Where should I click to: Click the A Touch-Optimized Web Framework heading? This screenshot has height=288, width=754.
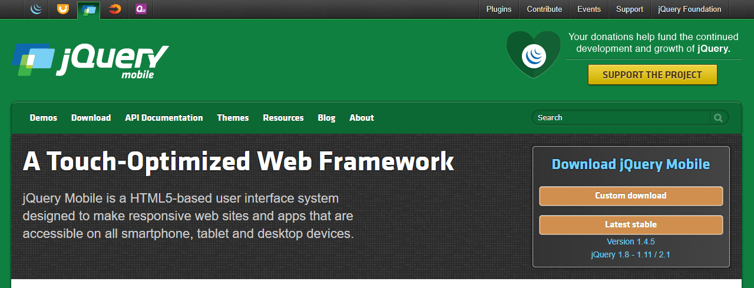tap(239, 161)
